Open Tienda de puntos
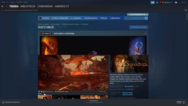Image resolution: width=188 pixels, height=106 pixels. (x=91, y=18)
